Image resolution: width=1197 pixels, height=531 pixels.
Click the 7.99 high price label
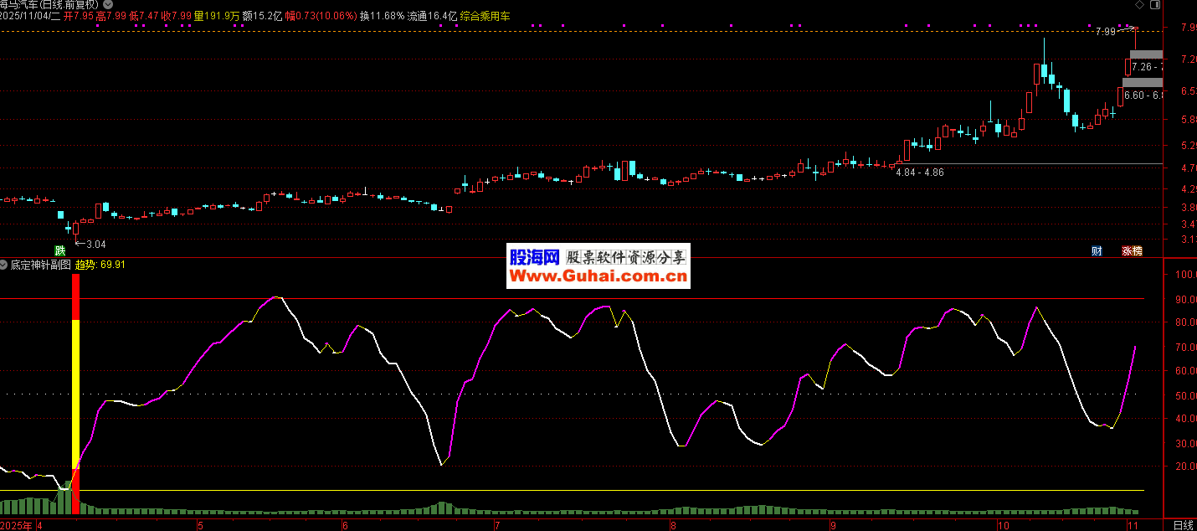1105,32
